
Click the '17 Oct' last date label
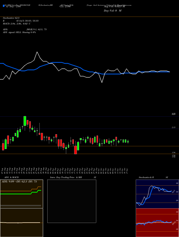[128, 171]
